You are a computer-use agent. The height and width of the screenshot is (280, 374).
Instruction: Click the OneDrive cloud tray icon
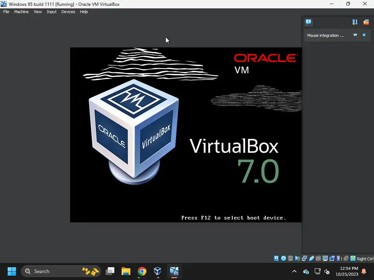click(306, 271)
